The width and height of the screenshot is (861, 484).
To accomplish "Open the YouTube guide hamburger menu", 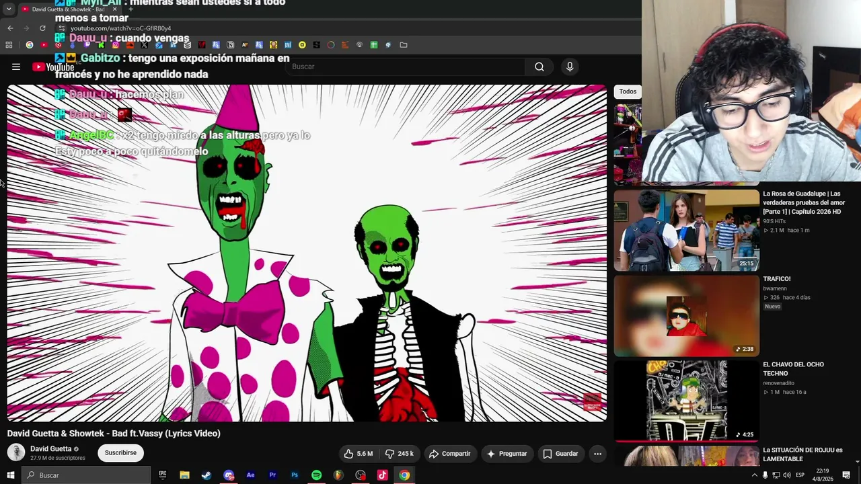I will click(16, 67).
